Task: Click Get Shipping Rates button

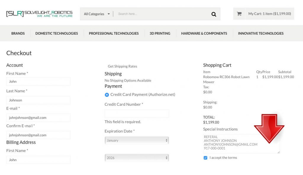Action: click(x=122, y=66)
